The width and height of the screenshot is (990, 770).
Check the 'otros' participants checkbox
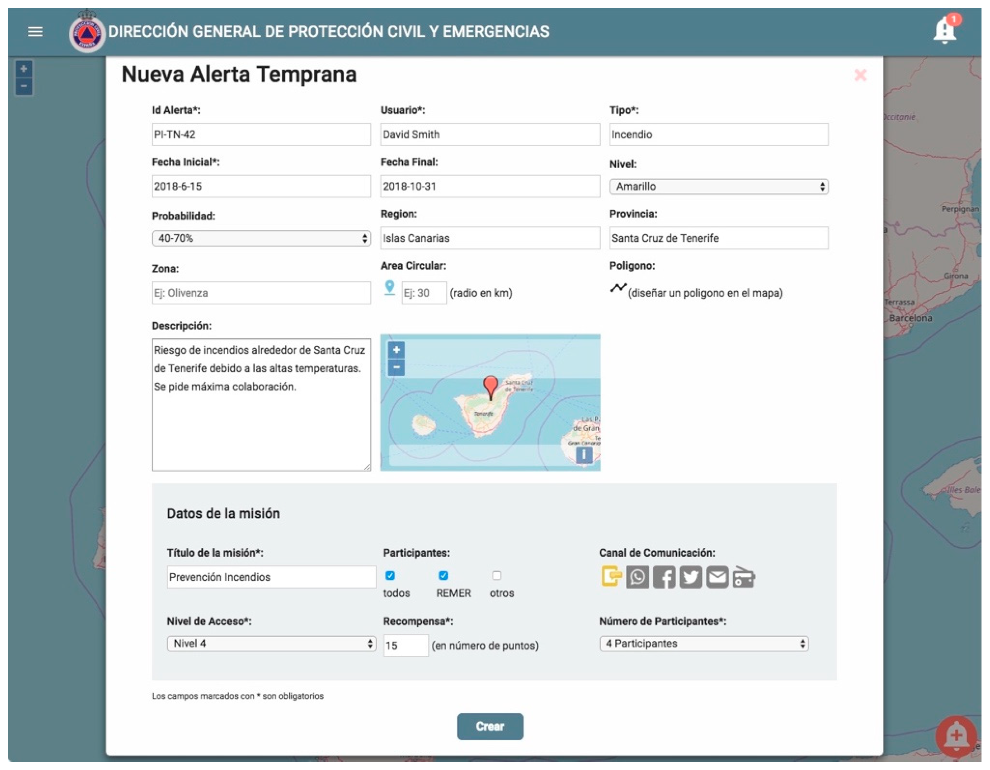click(x=497, y=575)
